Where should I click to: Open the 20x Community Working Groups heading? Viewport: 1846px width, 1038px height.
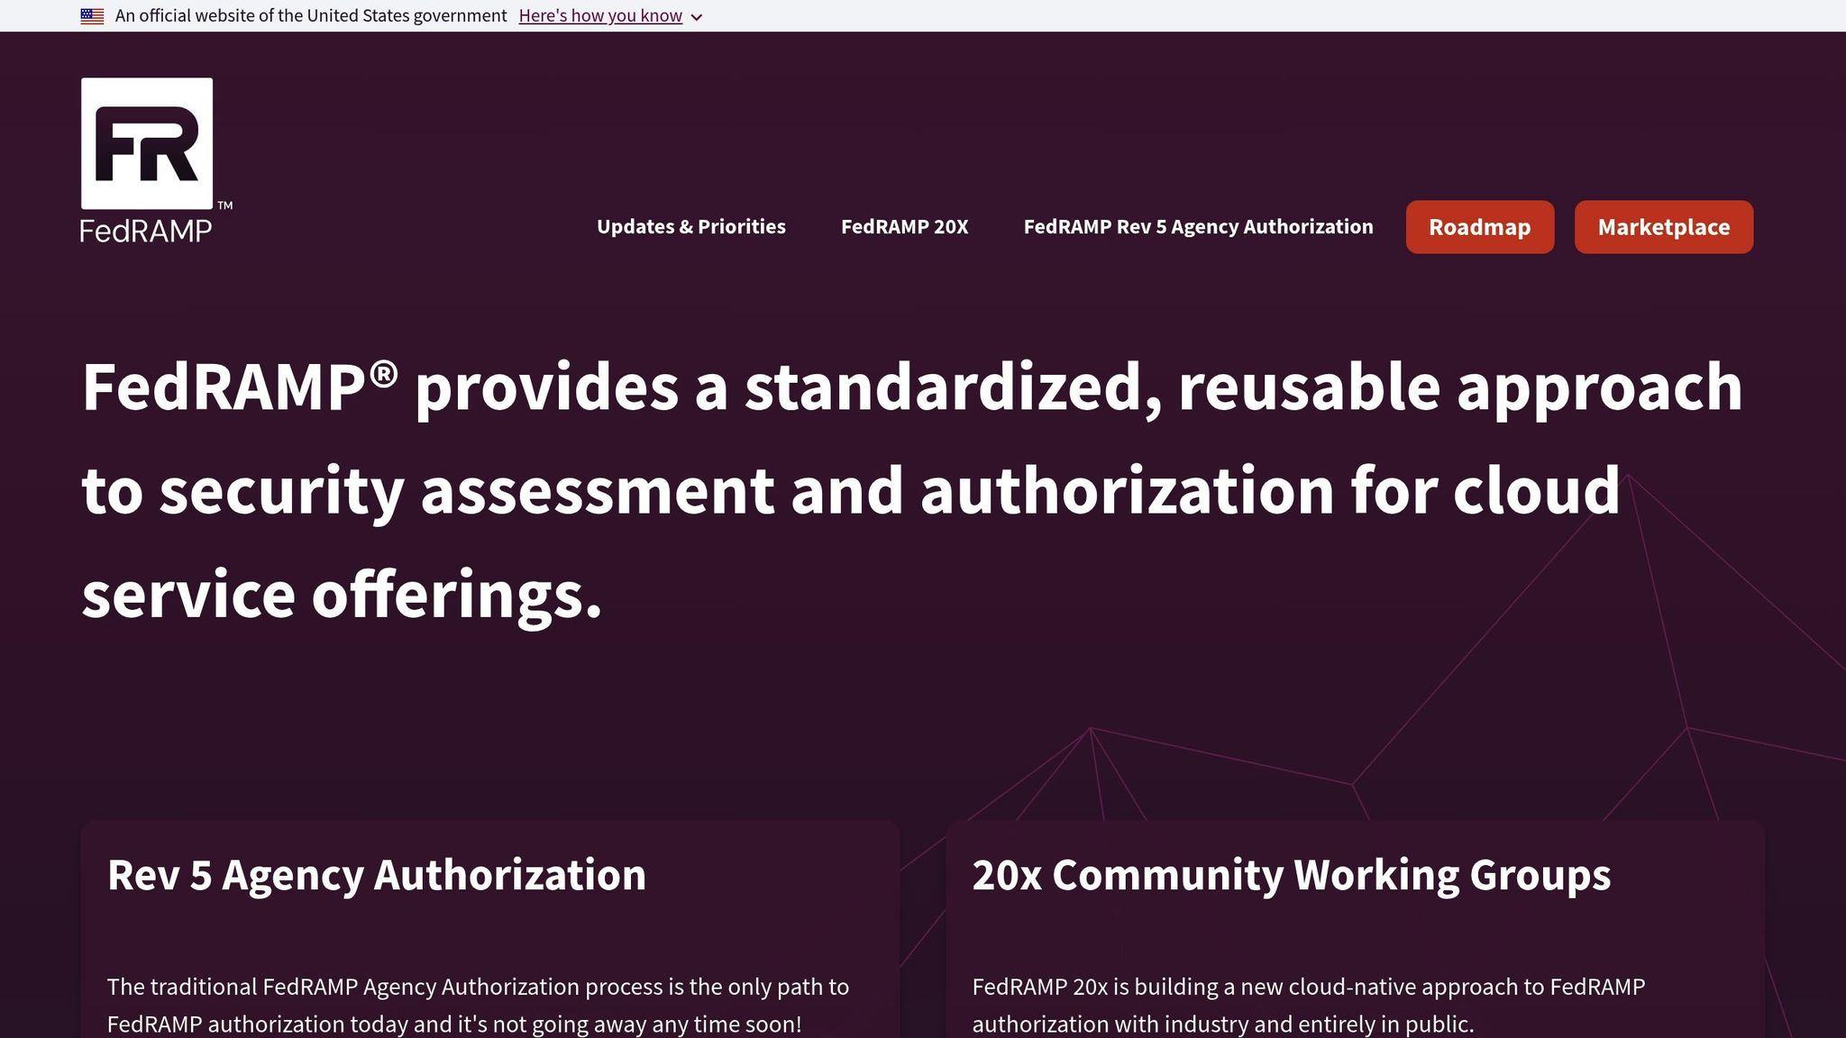tap(1291, 875)
